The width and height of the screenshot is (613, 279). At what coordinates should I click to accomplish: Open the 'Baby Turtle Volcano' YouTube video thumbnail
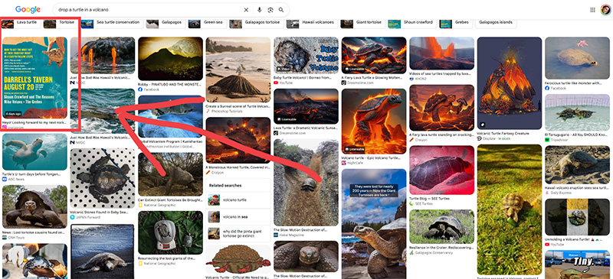(x=306, y=55)
